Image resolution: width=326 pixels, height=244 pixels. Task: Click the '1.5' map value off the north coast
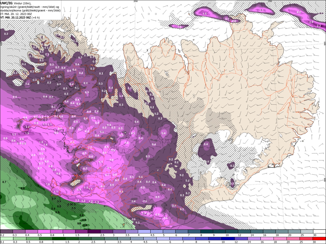pos(205,14)
